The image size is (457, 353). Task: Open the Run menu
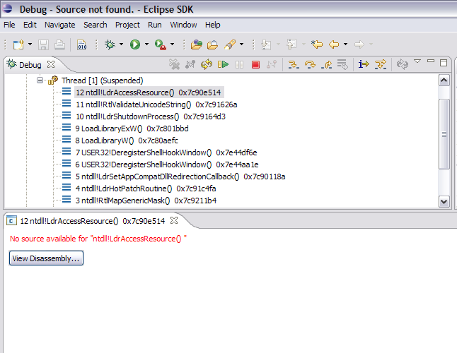(x=154, y=25)
